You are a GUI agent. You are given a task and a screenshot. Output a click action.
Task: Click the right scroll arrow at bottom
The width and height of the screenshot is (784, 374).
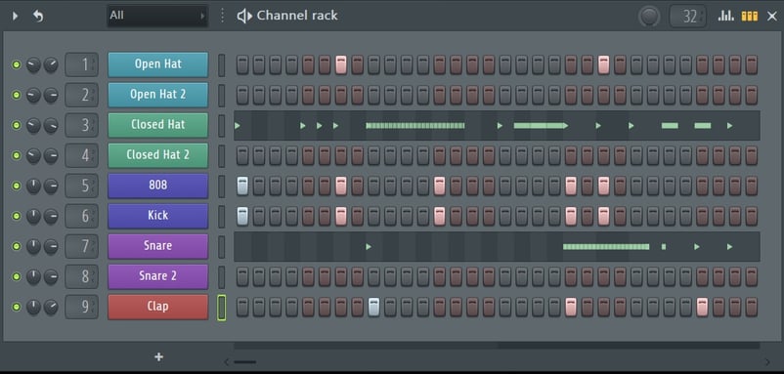click(768, 362)
